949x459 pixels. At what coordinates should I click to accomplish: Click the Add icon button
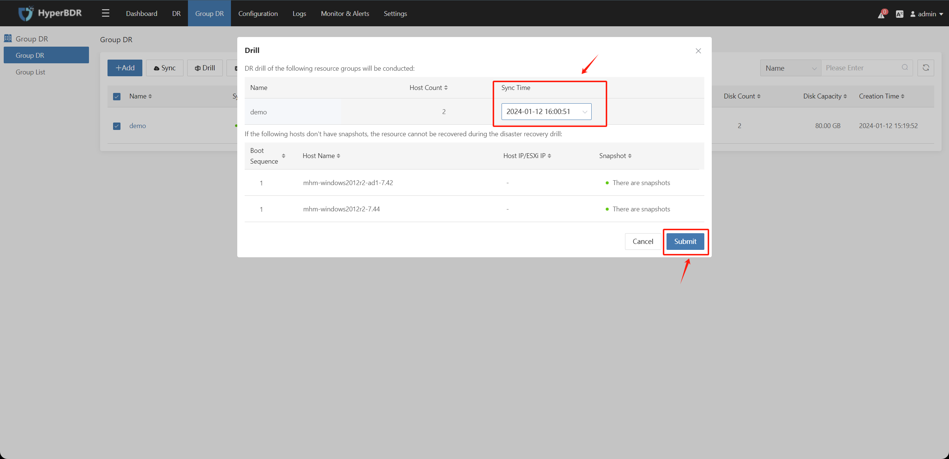coord(125,68)
